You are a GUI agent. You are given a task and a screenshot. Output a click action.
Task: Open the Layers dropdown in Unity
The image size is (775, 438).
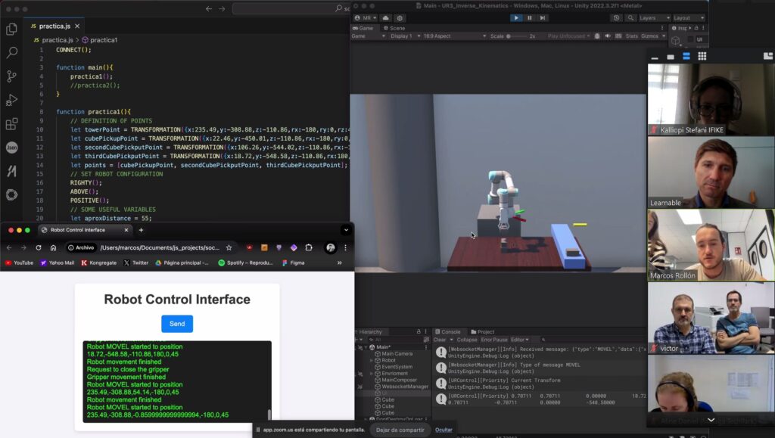click(x=652, y=17)
